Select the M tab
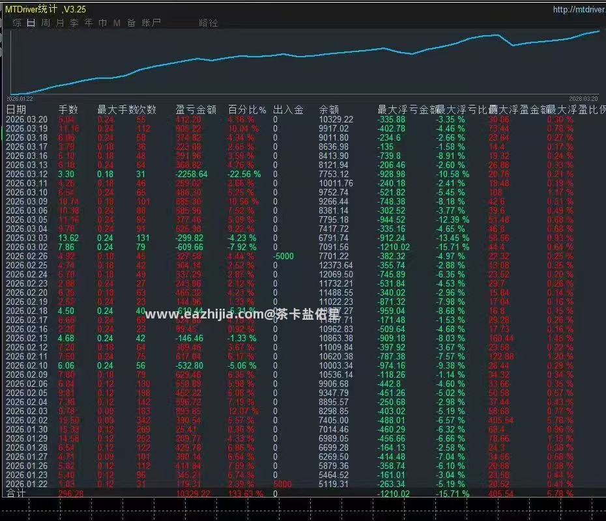 point(117,23)
